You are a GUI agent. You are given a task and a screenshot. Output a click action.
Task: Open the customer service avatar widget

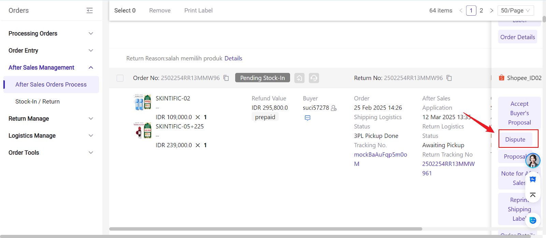(x=533, y=160)
